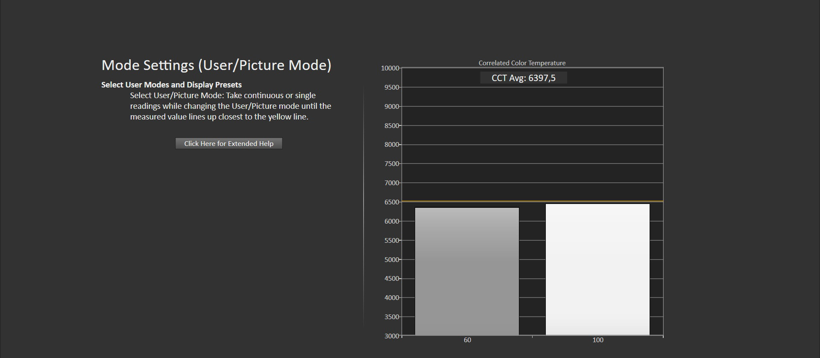Click the 7500 value on y-axis
The image size is (820, 358).
(x=392, y=164)
